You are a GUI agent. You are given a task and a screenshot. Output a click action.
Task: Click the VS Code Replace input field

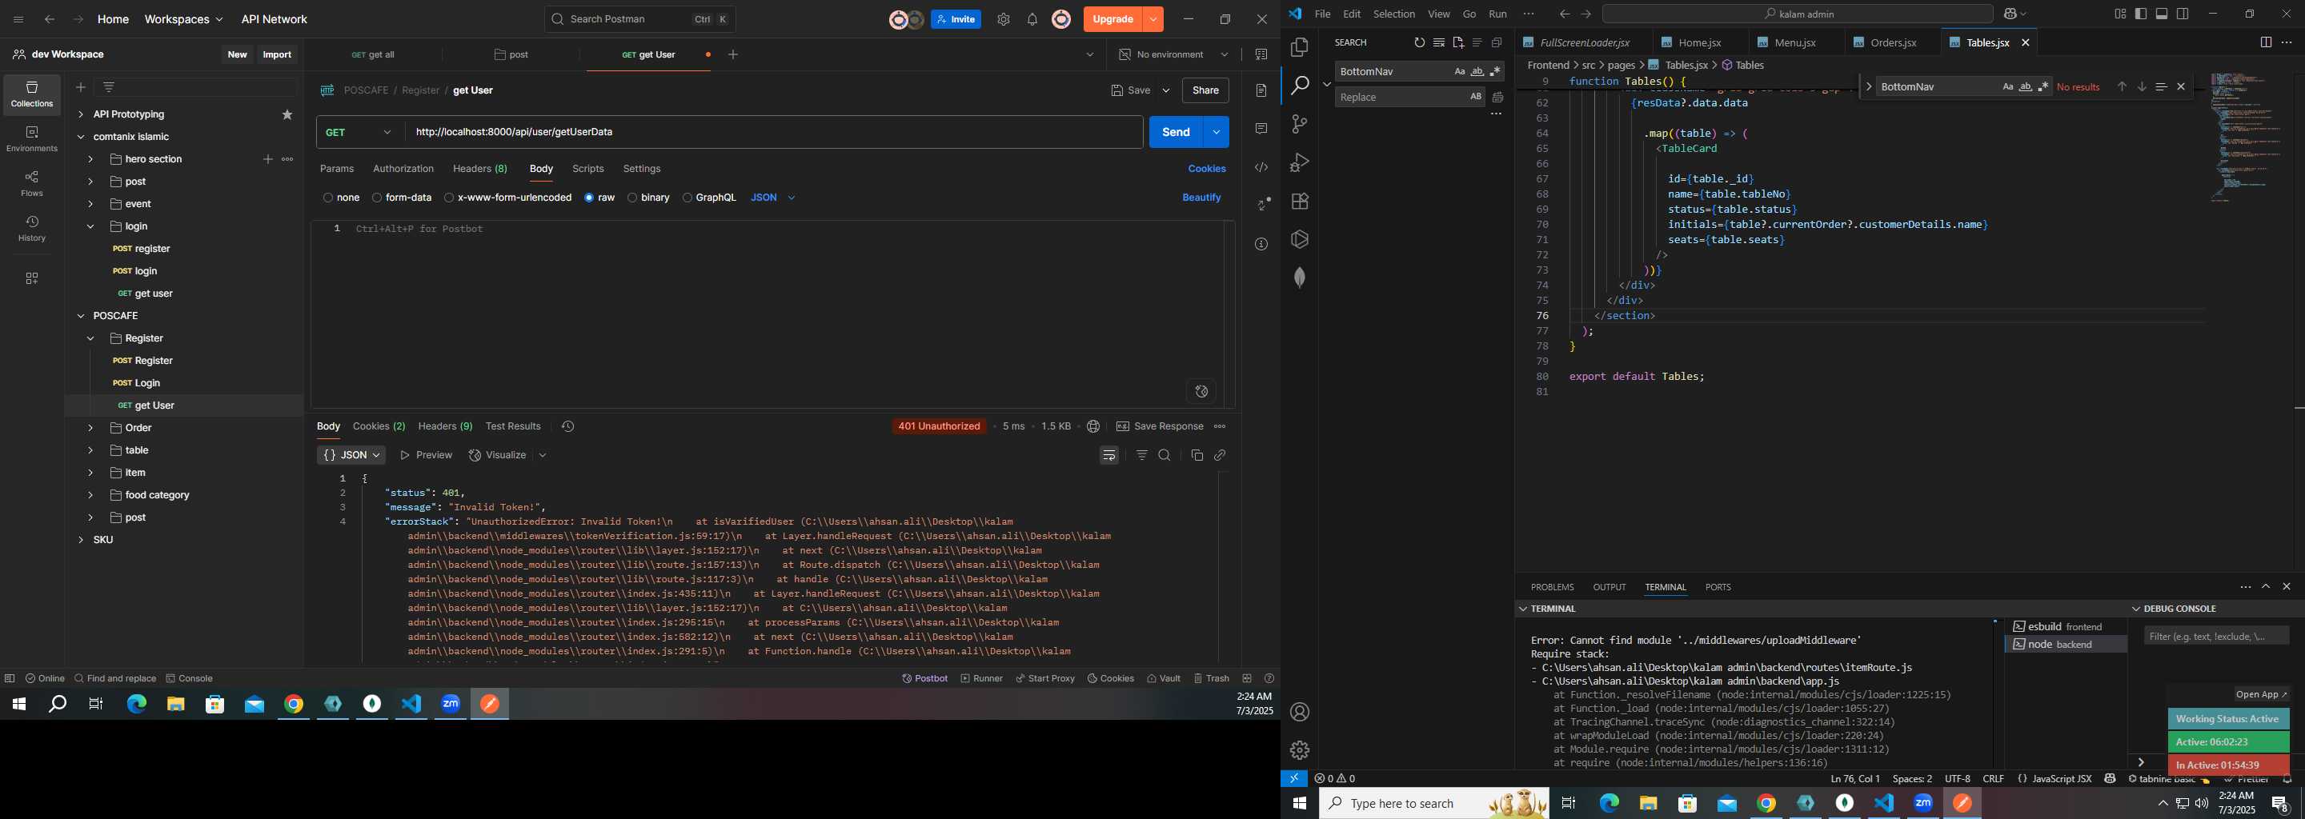pos(1401,97)
